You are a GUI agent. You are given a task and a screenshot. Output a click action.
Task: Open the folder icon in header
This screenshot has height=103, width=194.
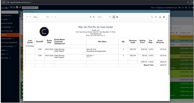click(x=183, y=8)
